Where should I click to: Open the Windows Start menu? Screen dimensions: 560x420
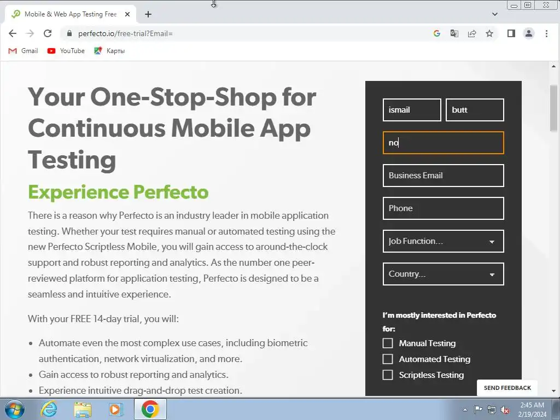(x=14, y=409)
